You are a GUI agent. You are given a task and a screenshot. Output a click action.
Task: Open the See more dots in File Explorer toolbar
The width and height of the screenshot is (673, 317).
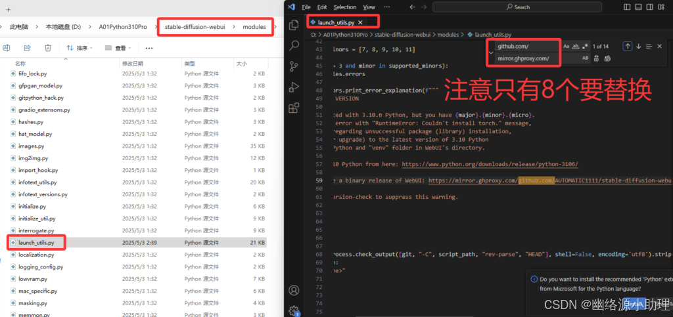tap(149, 48)
